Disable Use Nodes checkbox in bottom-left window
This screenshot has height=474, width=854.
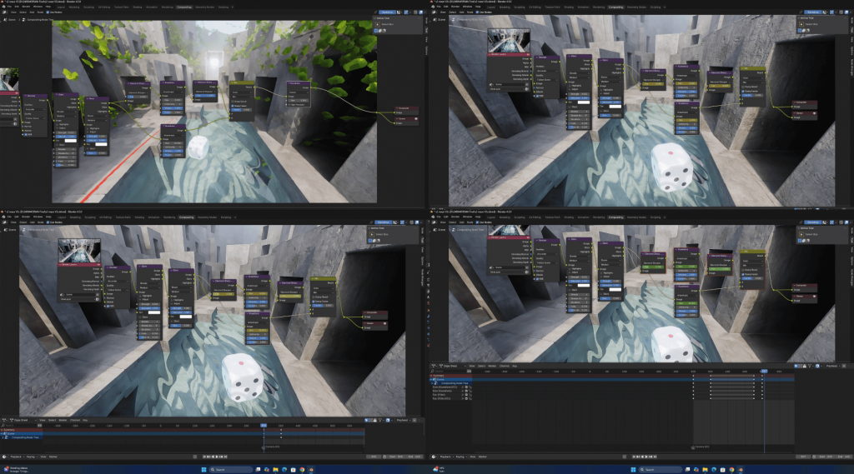(48, 222)
